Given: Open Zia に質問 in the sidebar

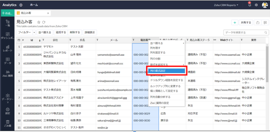Looking at the screenshot, I should [x=8, y=74].
